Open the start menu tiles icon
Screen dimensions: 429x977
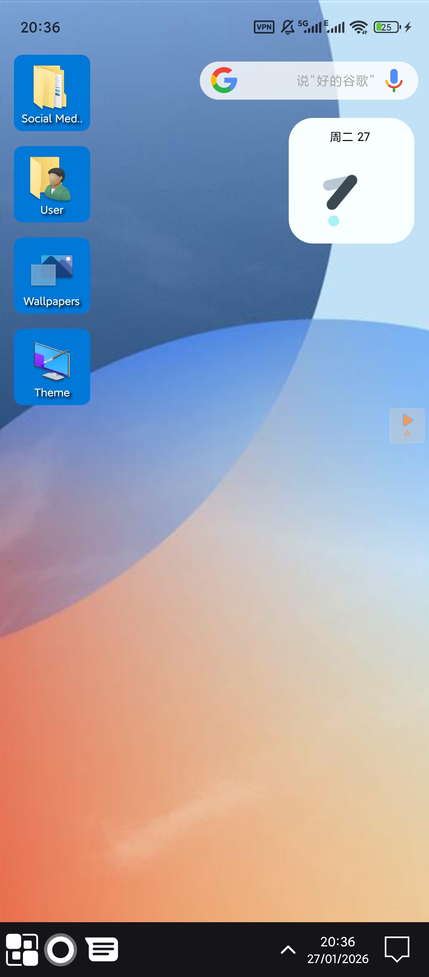[22, 950]
